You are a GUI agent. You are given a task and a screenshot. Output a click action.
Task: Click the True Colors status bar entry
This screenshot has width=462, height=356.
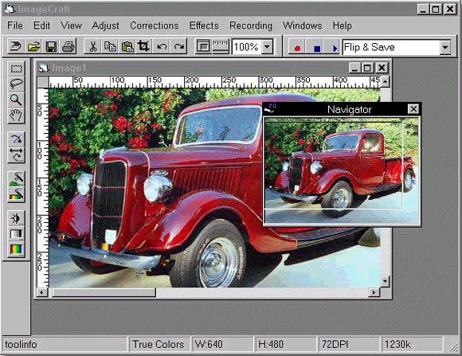(x=159, y=344)
